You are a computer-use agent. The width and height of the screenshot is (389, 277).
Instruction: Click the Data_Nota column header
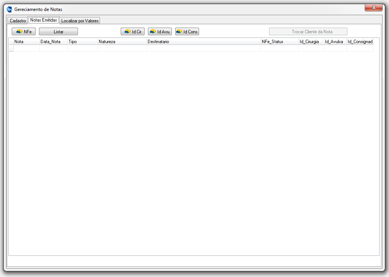click(53, 42)
